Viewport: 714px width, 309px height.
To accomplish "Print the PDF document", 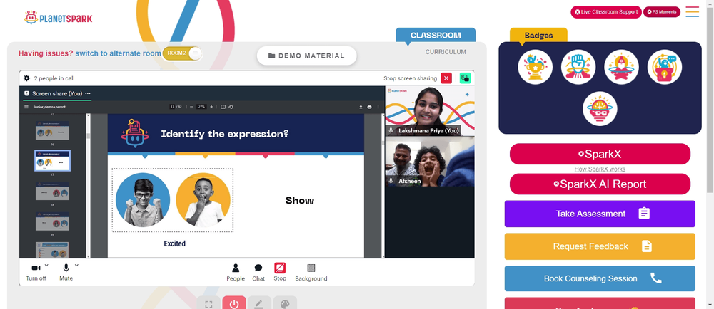I will 369,107.
